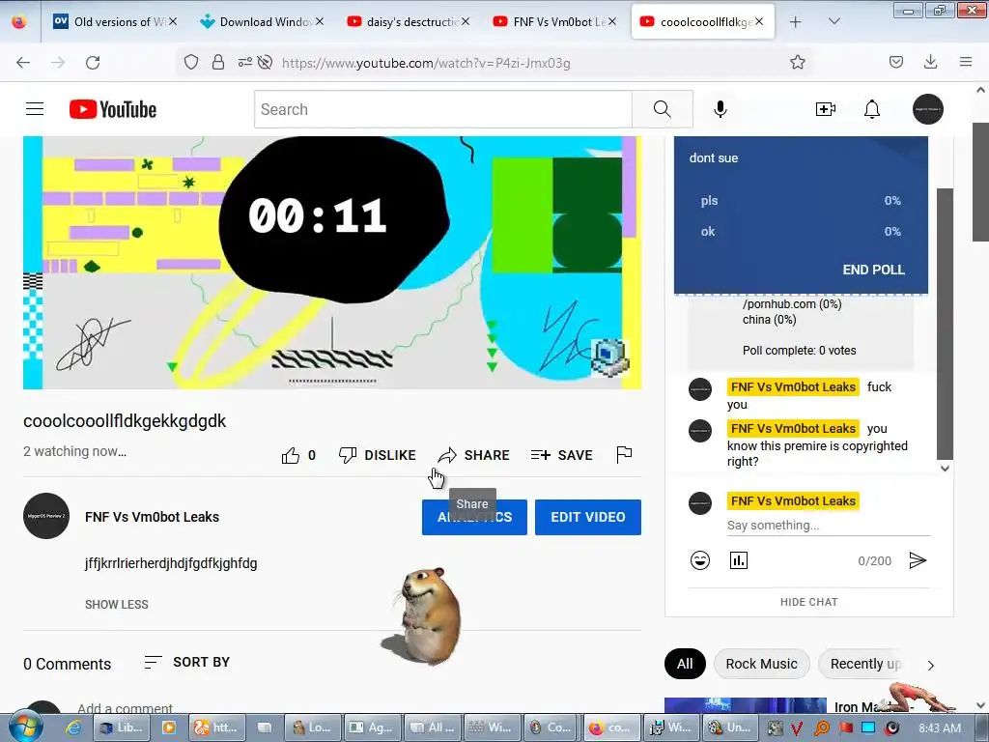
Task: Close the cooolcooollfldkge tab
Action: [759, 21]
